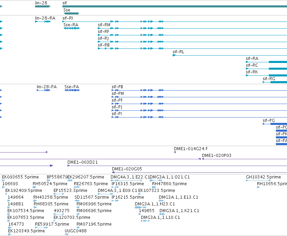Open the sif-RK transcript label
This screenshot has width=287, height=236.
click(x=252, y=72)
